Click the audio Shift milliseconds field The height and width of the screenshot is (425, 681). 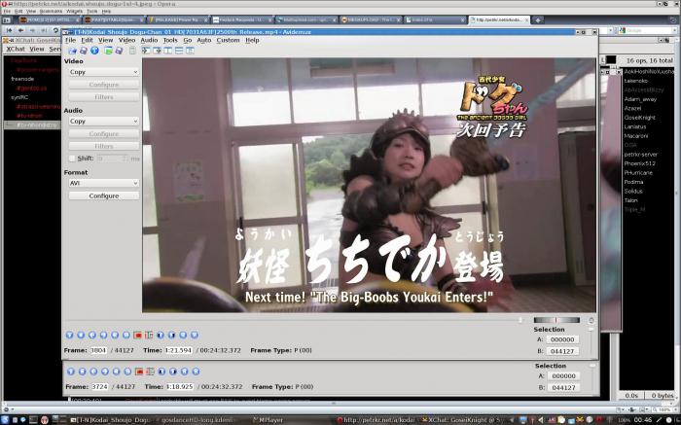112,159
